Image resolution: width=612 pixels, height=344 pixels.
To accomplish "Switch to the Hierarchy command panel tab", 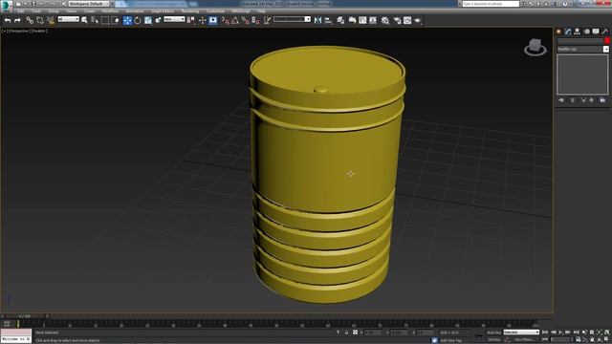I will 578,32.
